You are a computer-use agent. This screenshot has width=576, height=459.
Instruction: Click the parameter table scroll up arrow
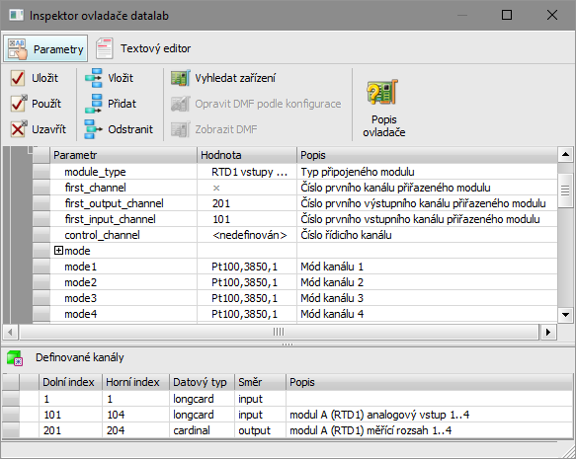point(565,154)
